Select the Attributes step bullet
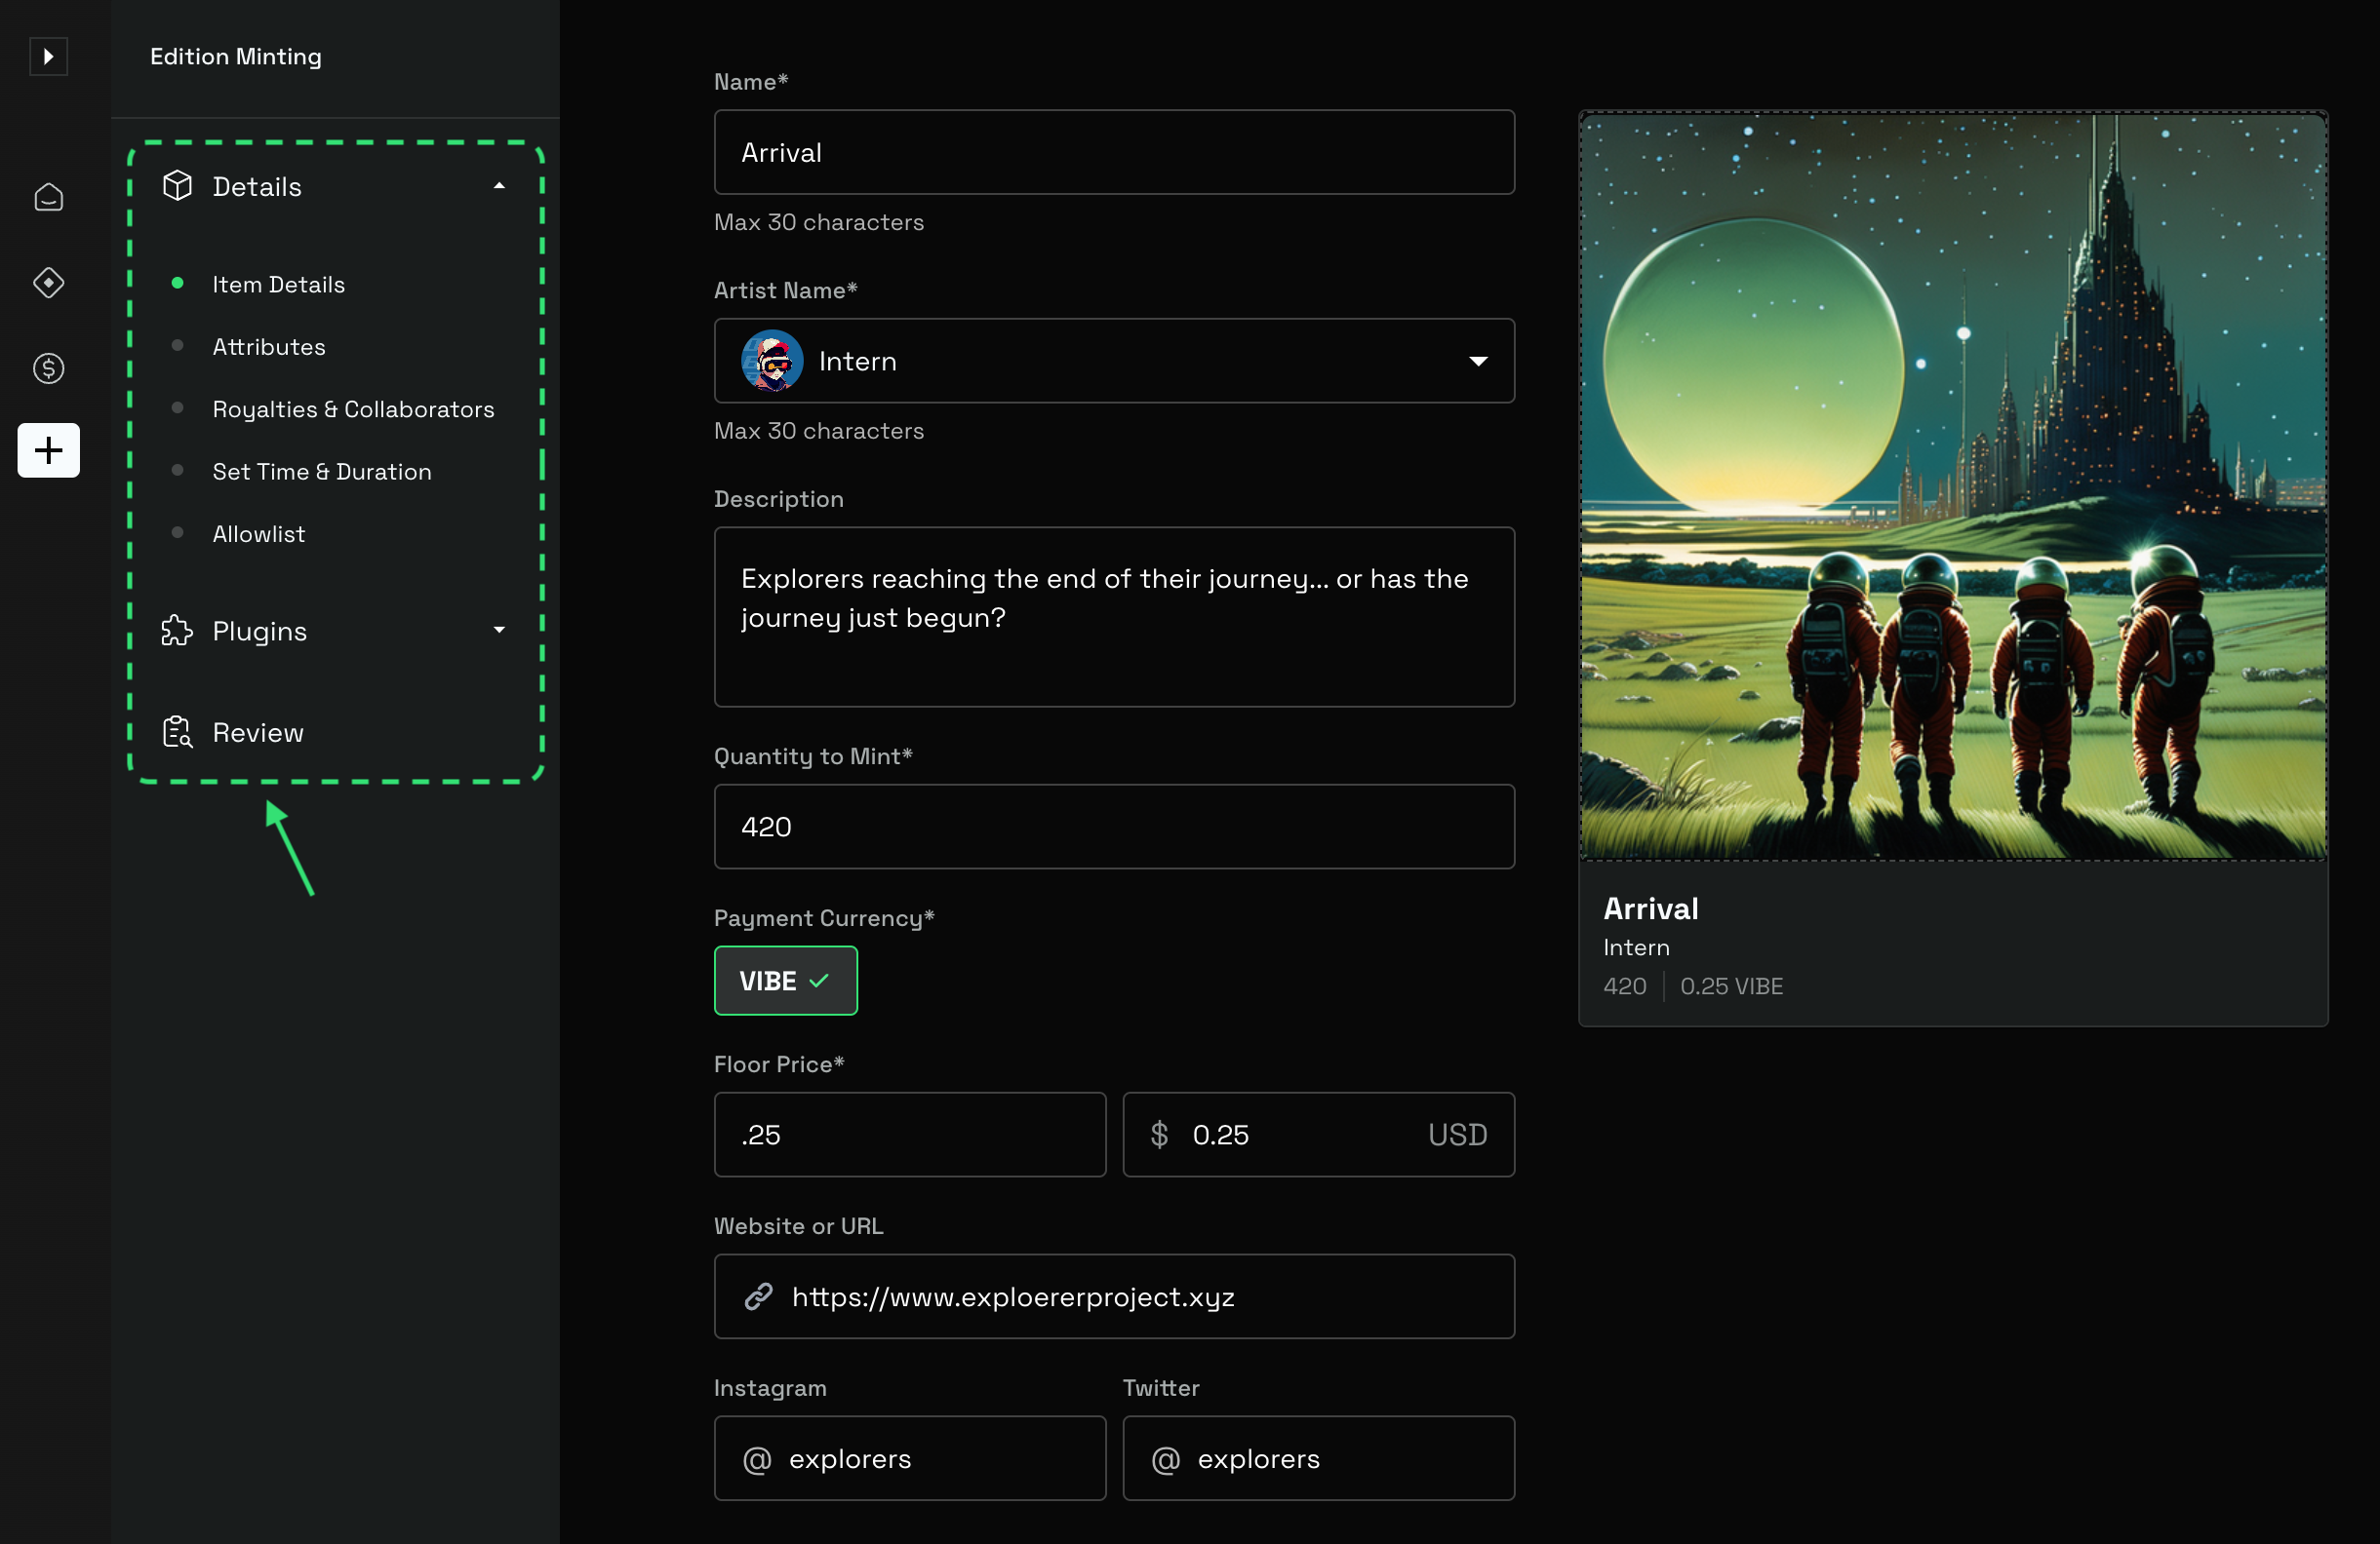 [177, 346]
